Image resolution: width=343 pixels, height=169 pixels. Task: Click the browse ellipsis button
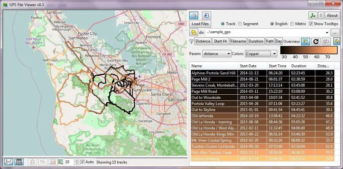[335, 33]
